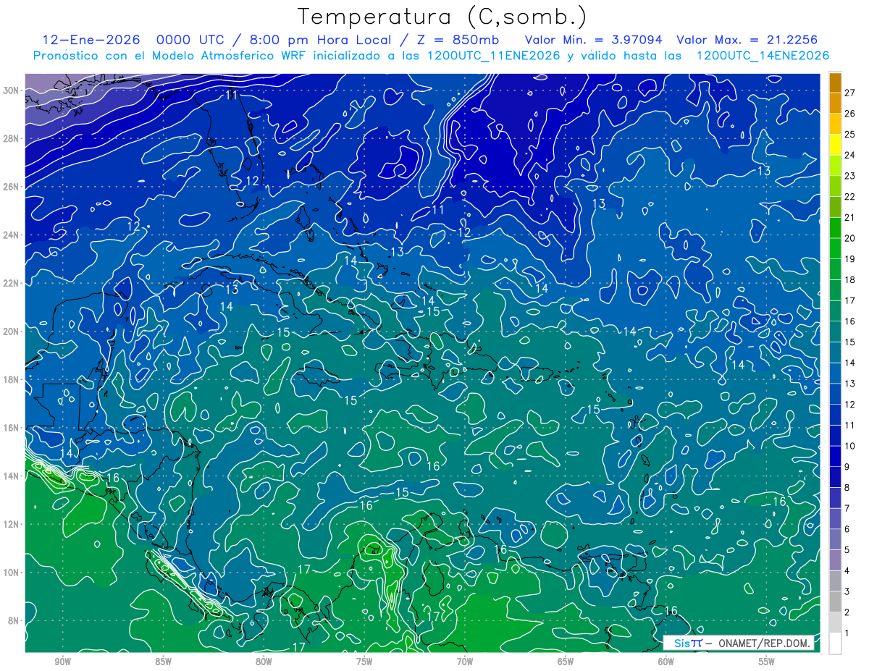Click the 70W longitude axis label

[x=465, y=662]
